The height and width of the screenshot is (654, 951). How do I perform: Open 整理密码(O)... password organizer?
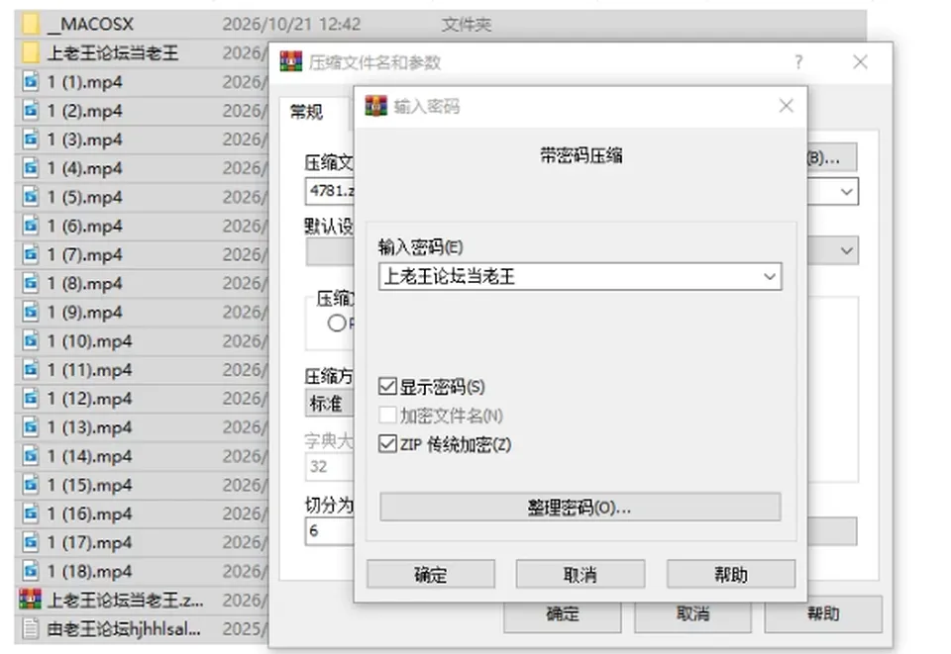point(580,507)
